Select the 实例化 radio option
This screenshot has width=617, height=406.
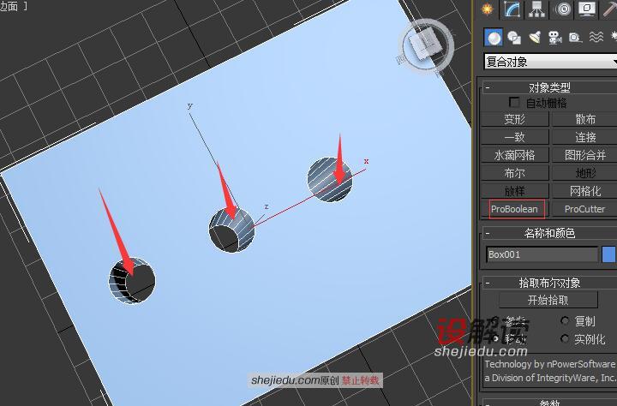[x=565, y=338]
